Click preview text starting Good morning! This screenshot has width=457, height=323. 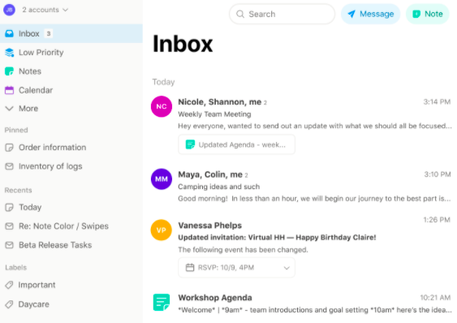314,199
